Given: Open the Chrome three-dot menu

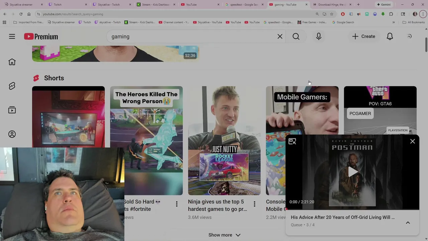Looking at the screenshot, I should click(423, 14).
